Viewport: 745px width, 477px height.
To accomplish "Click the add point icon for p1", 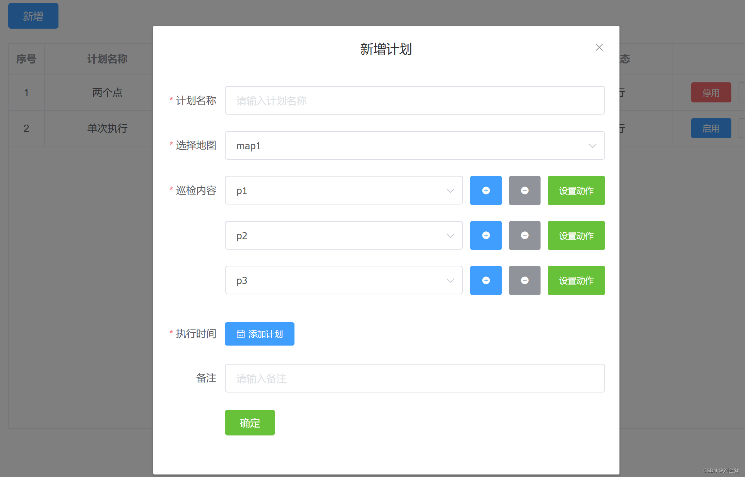I will 485,190.
